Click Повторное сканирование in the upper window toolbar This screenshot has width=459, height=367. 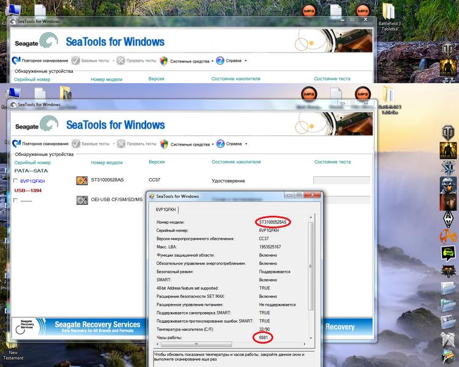click(45, 61)
